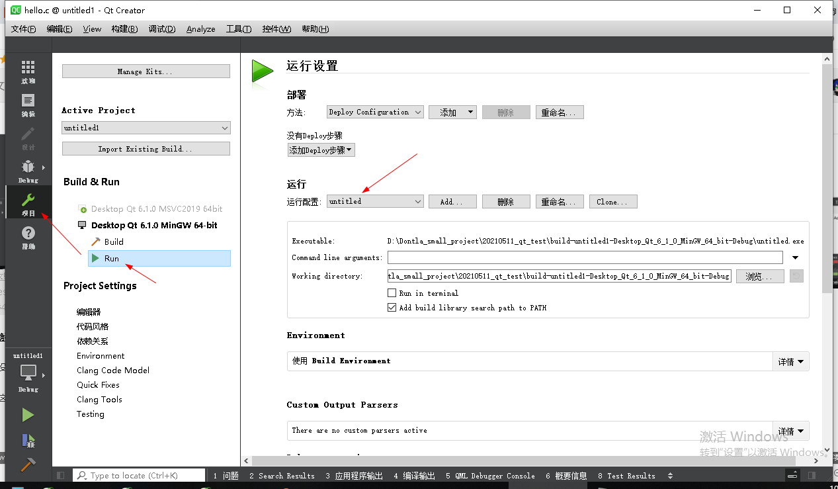
Task: Select the Run configuration under MinGW kit
Action: pyautogui.click(x=111, y=257)
